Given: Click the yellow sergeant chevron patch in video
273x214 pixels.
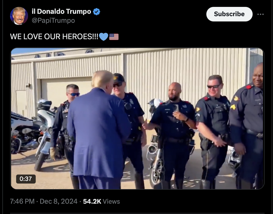Looking at the screenshot, I should pos(233,107).
